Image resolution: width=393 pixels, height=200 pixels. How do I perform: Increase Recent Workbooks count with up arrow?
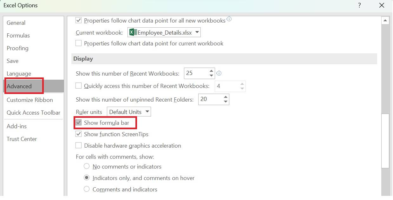click(212, 71)
